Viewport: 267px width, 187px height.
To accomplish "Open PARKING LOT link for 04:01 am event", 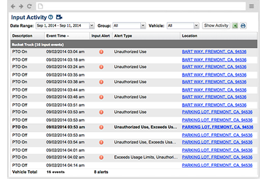I will 217,150.
